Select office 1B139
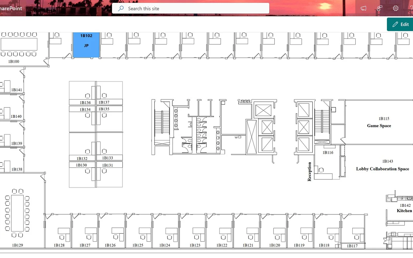Screen dimensions: 413x258 pos(17,143)
